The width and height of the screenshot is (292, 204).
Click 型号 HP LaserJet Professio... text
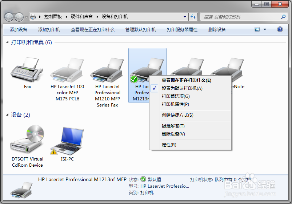point(159,186)
